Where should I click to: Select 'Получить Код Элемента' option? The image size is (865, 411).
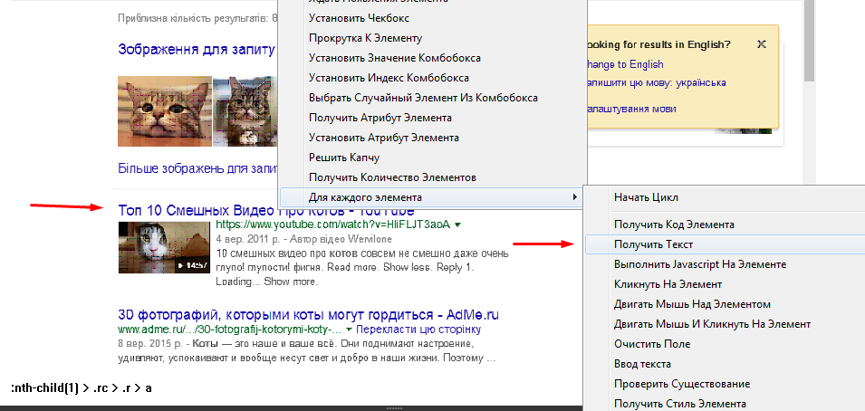[674, 224]
